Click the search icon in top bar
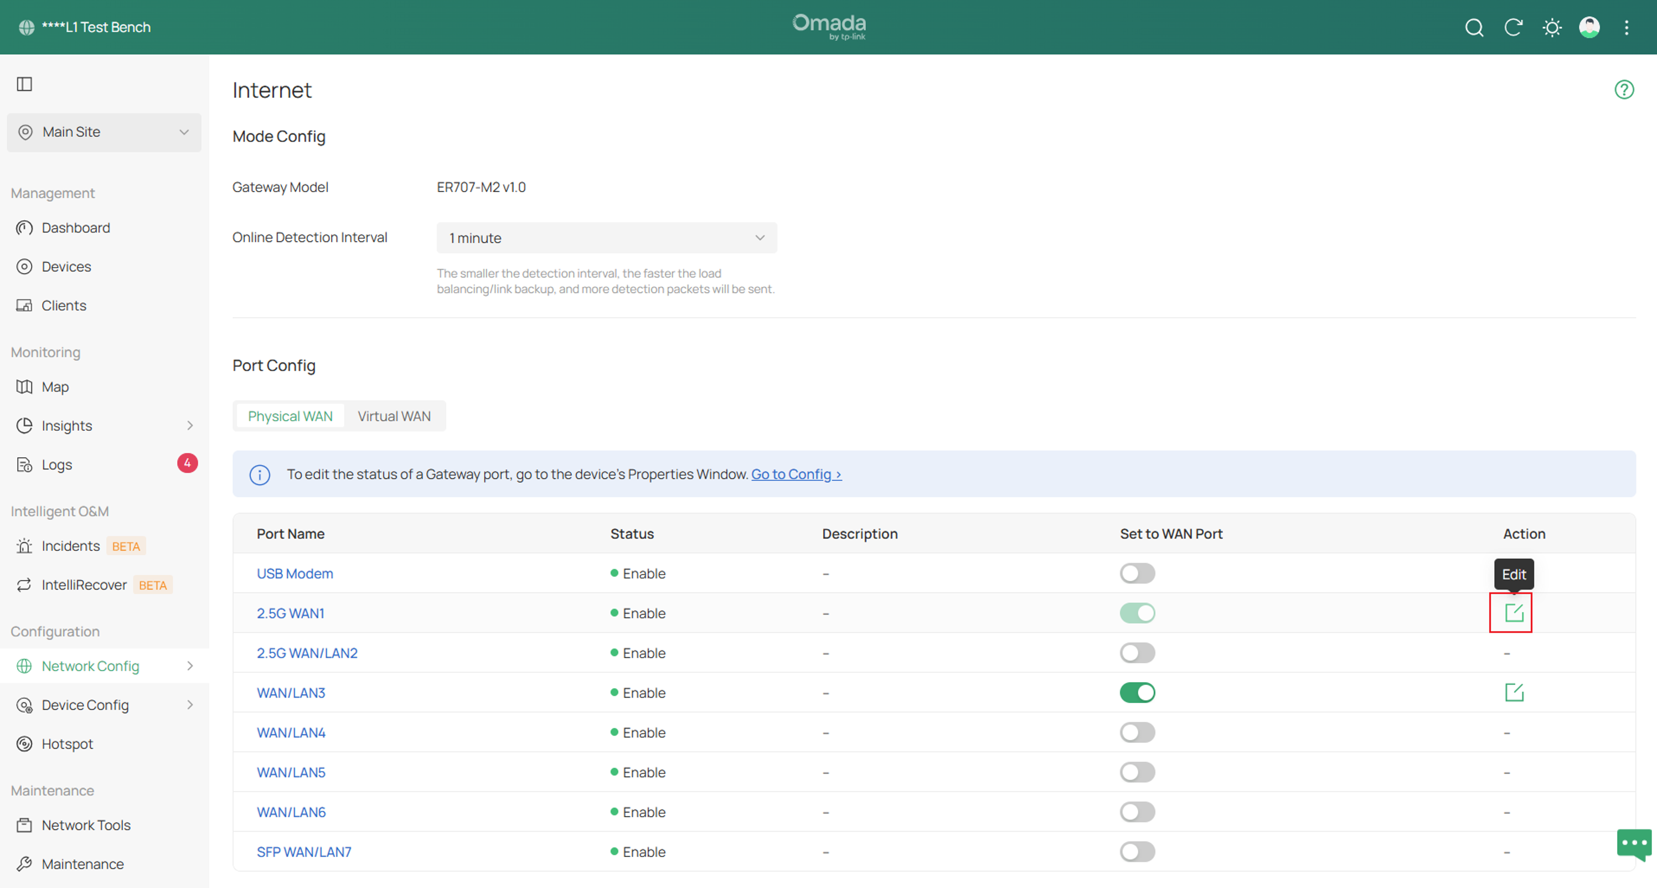The width and height of the screenshot is (1657, 888). click(x=1474, y=28)
